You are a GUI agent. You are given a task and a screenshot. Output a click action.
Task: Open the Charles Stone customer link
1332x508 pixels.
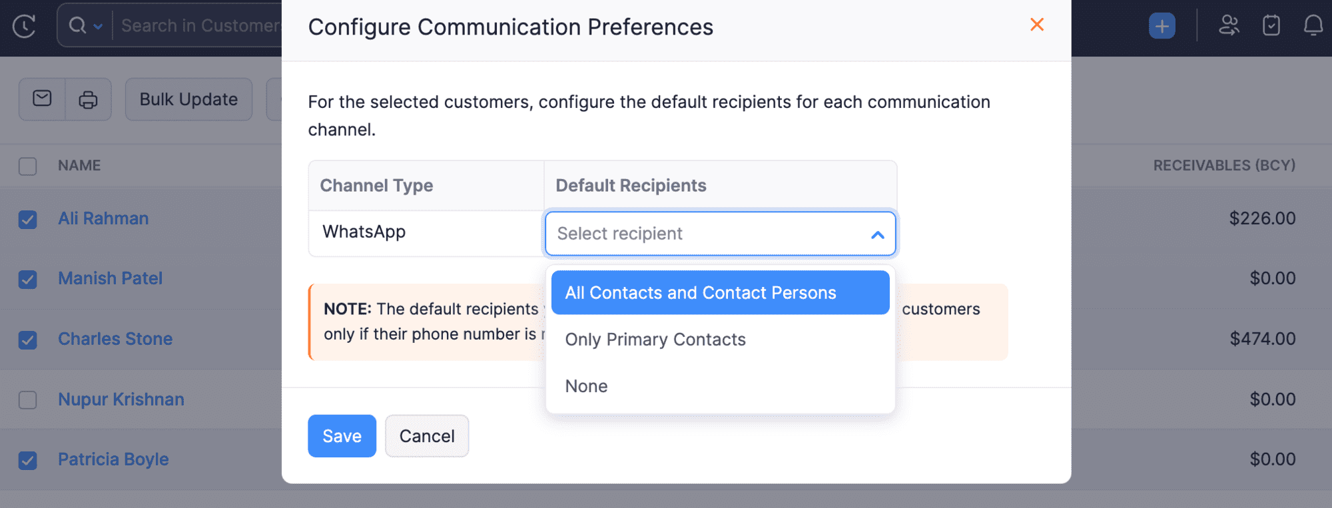(x=115, y=339)
